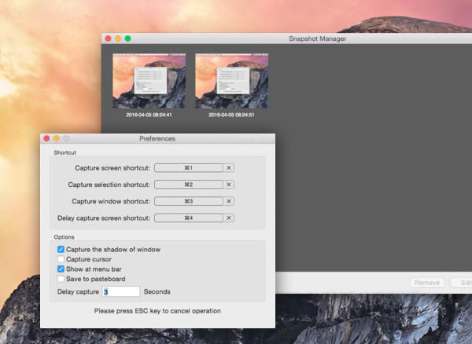
Task: Minimize the Snapshot Manager window
Action: [118, 38]
